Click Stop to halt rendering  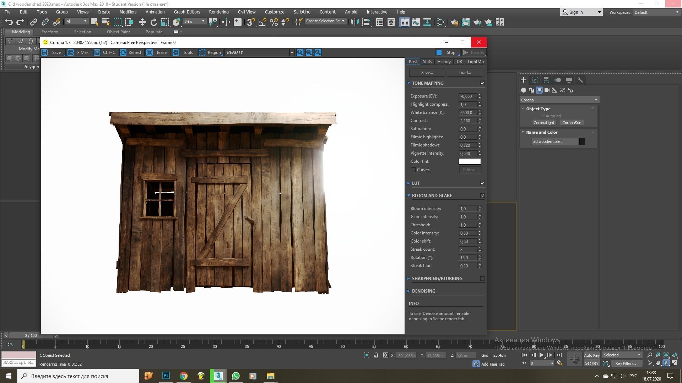(447, 52)
